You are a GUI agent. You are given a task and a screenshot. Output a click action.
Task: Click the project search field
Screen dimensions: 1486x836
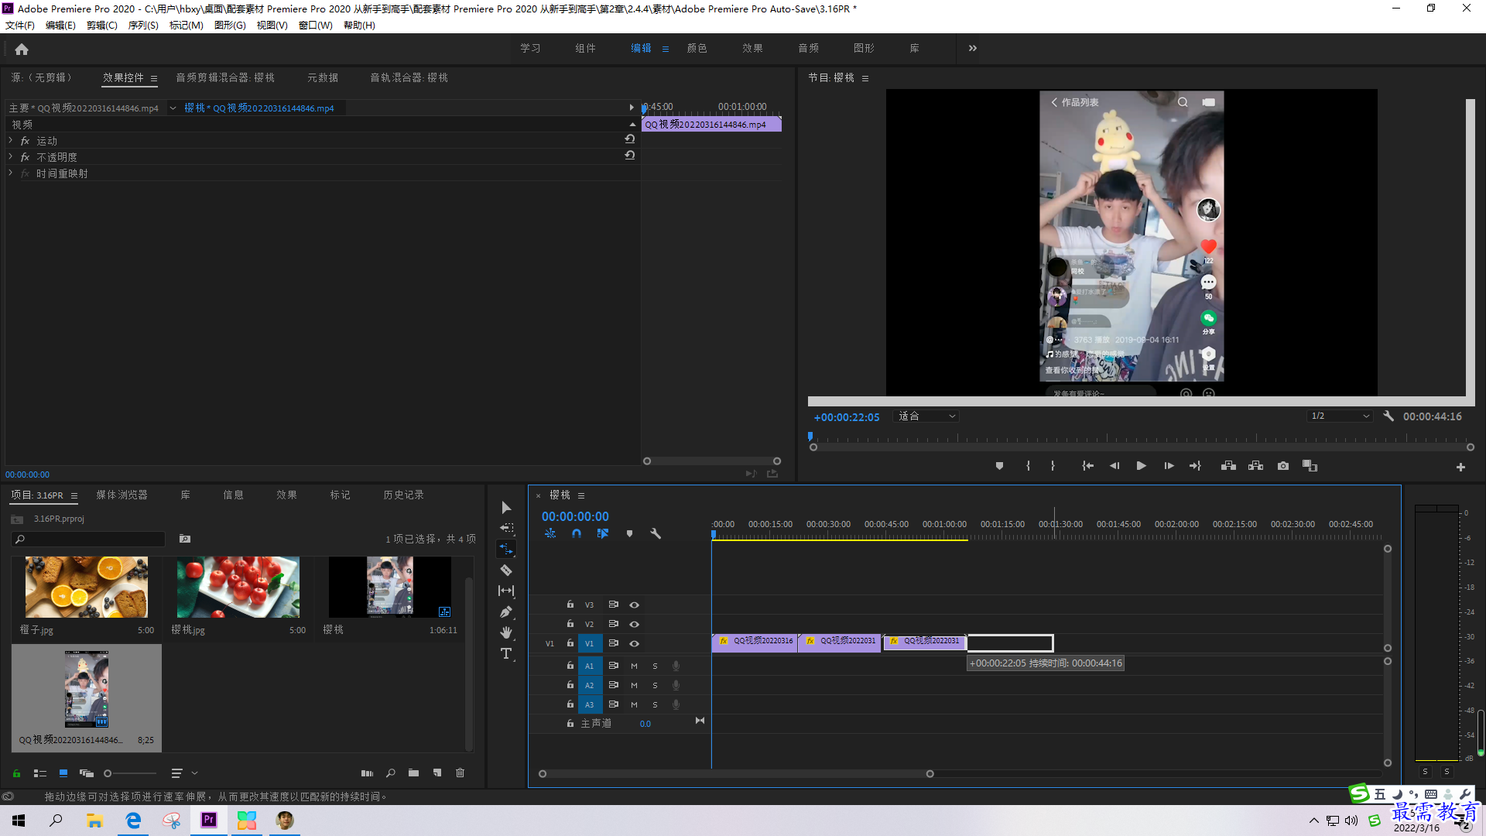click(89, 539)
